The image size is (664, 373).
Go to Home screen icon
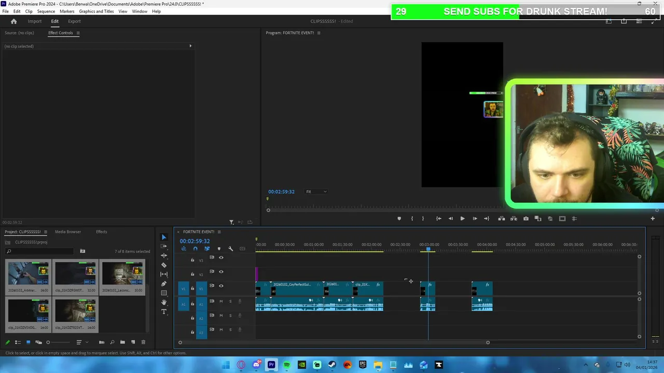click(x=14, y=21)
